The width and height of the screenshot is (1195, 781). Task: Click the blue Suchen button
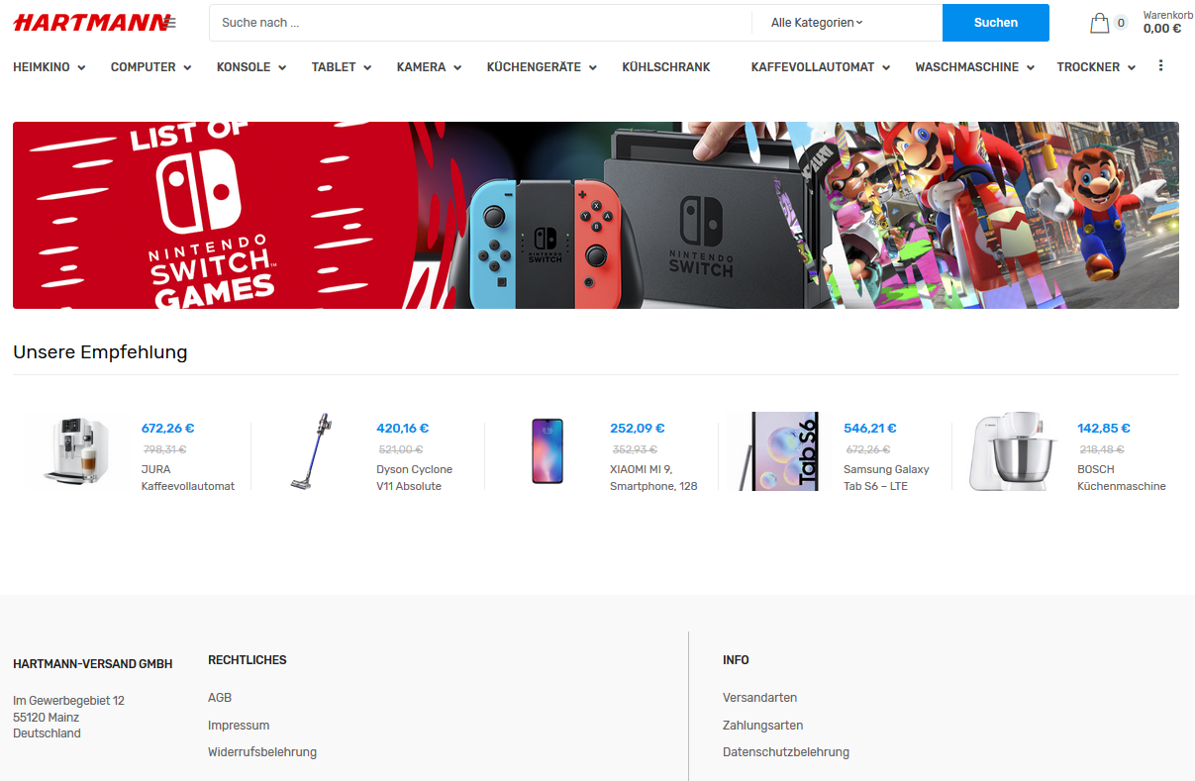[996, 23]
